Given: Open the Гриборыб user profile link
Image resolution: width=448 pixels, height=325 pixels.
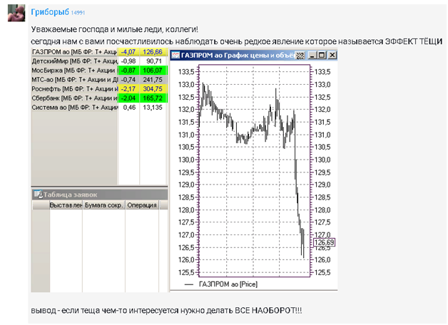Looking at the screenshot, I should click(x=50, y=12).
